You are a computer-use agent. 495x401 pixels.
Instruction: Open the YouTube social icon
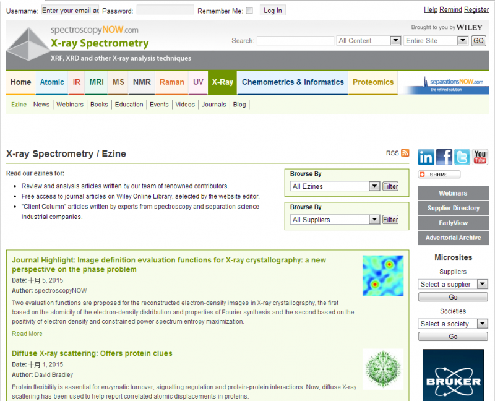[x=480, y=157]
